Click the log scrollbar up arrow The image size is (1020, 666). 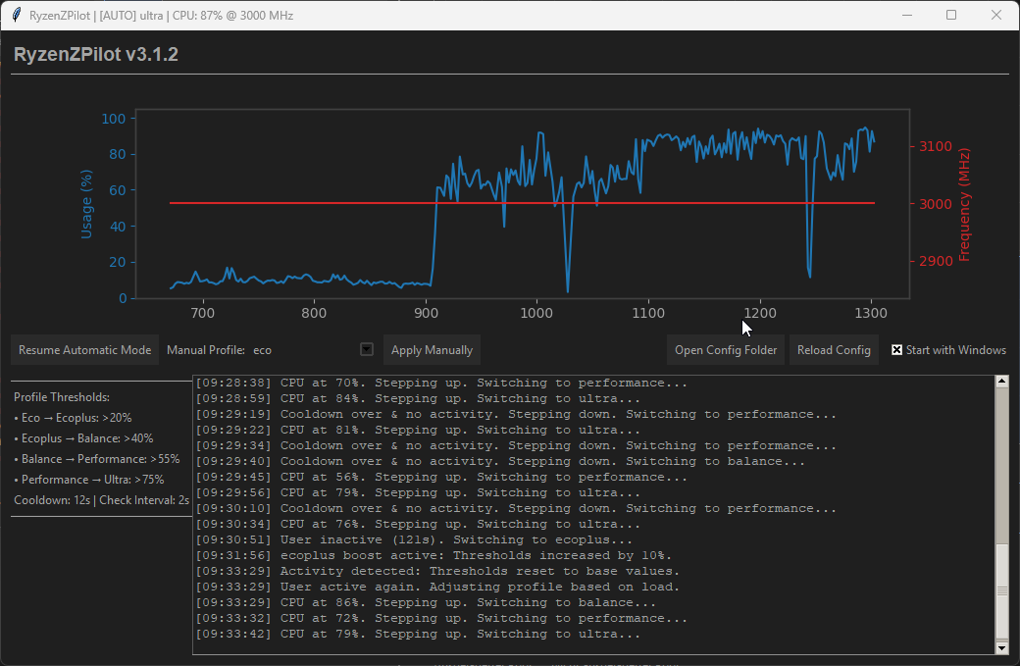click(1001, 381)
